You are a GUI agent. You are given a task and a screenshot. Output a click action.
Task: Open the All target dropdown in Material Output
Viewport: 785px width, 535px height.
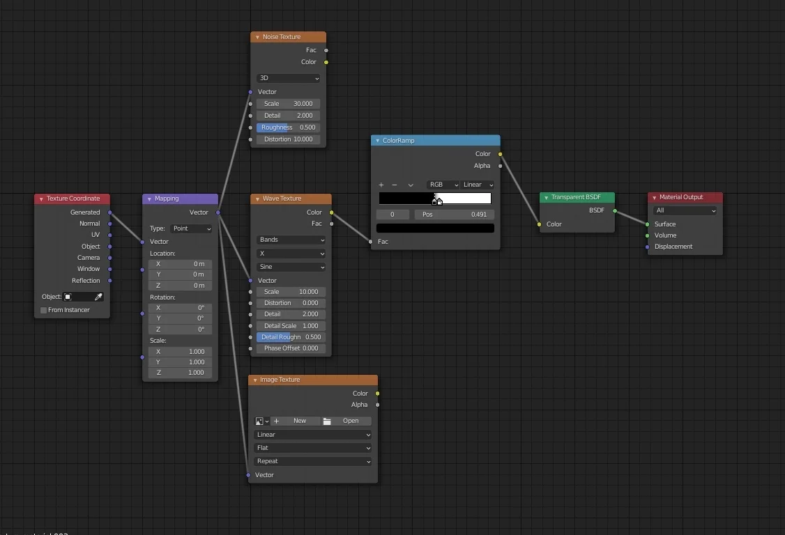coord(685,210)
